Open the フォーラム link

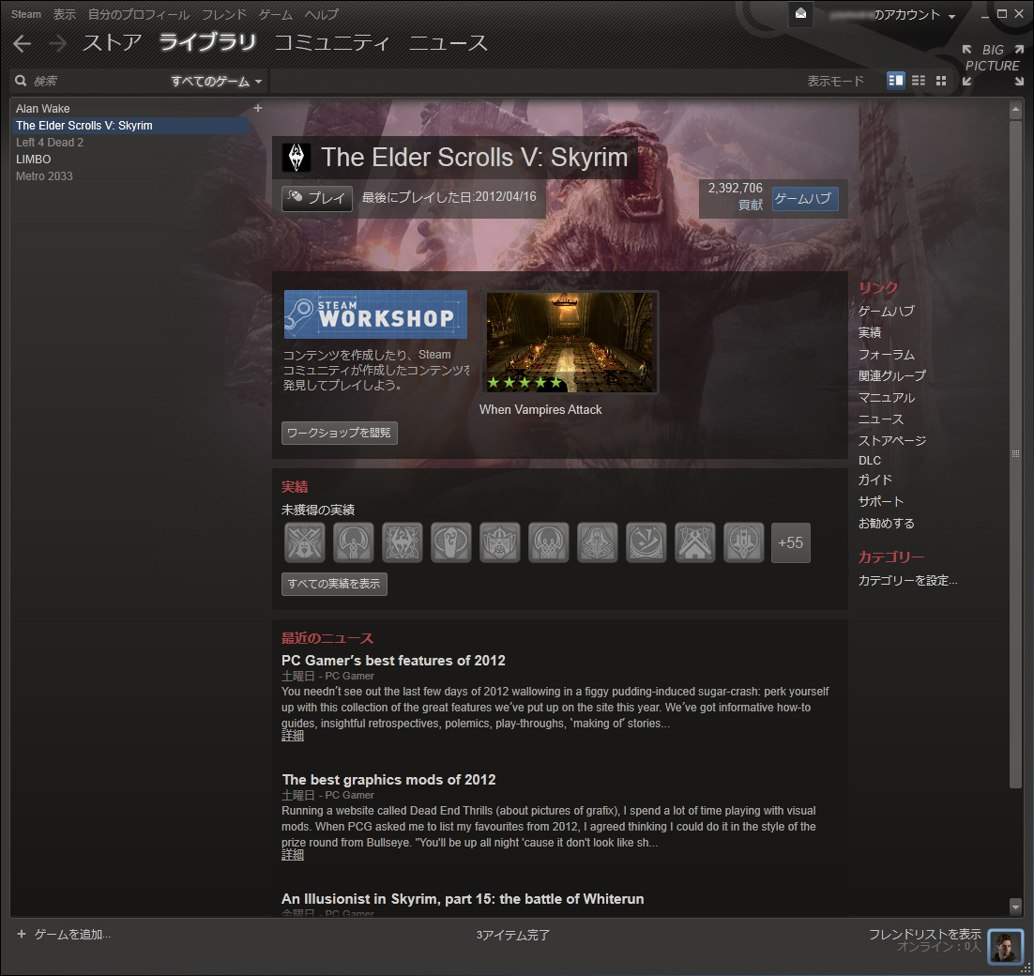887,354
